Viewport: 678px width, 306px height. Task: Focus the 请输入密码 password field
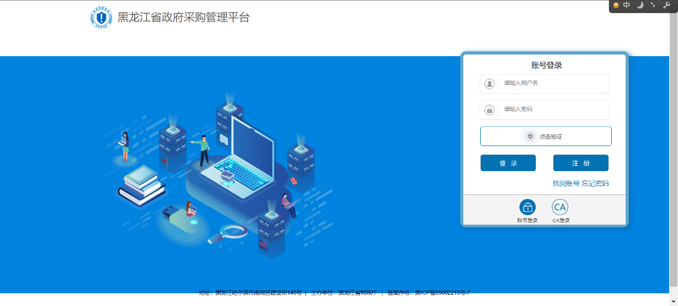click(x=553, y=110)
